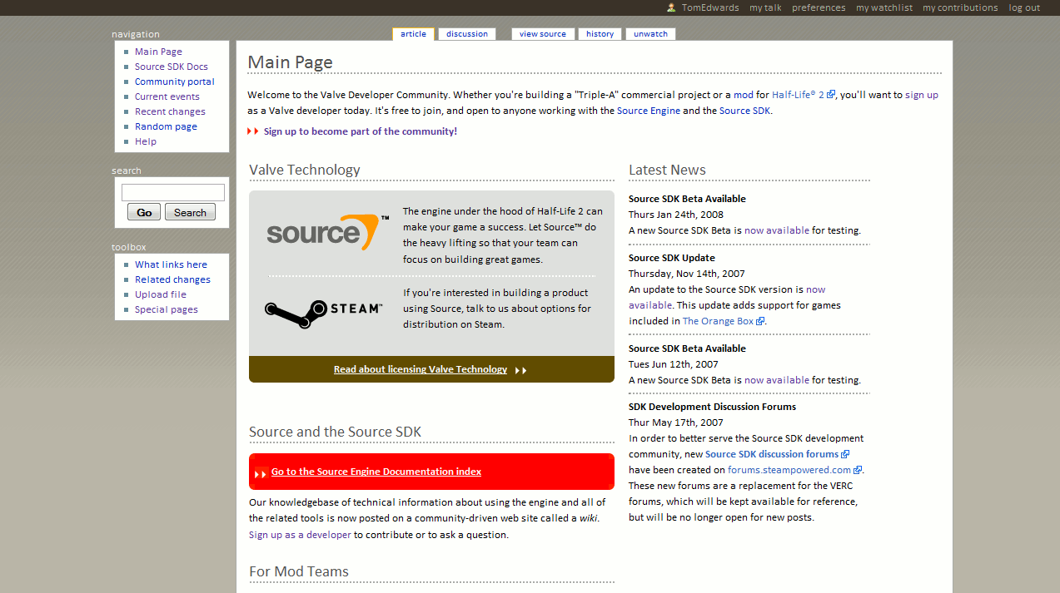Switch to the article tab
The height and width of the screenshot is (593, 1060).
pyautogui.click(x=413, y=34)
